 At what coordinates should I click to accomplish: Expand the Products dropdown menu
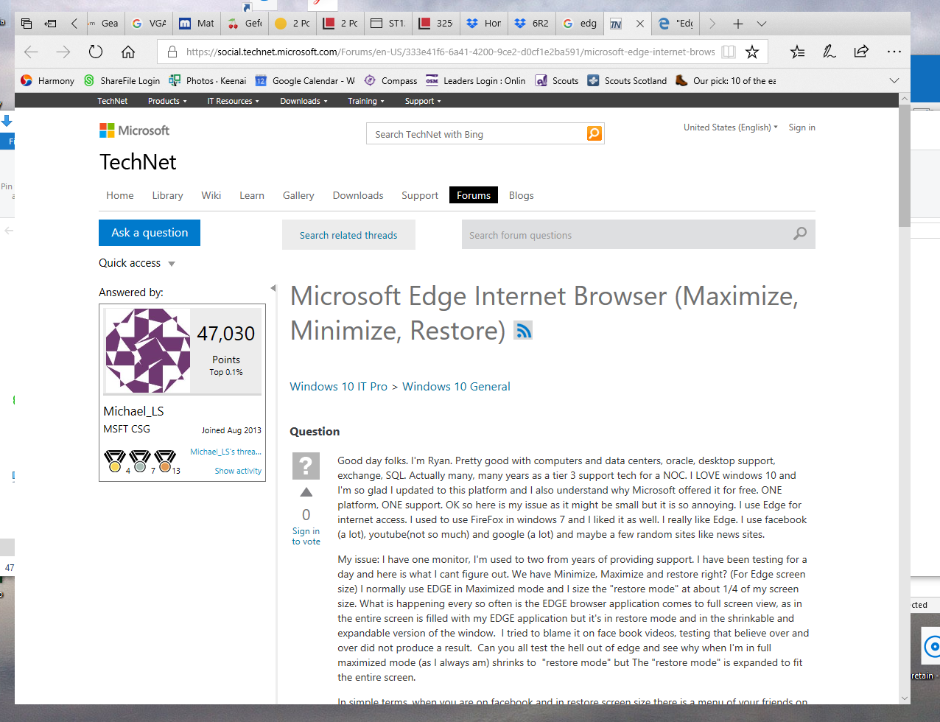click(x=167, y=101)
